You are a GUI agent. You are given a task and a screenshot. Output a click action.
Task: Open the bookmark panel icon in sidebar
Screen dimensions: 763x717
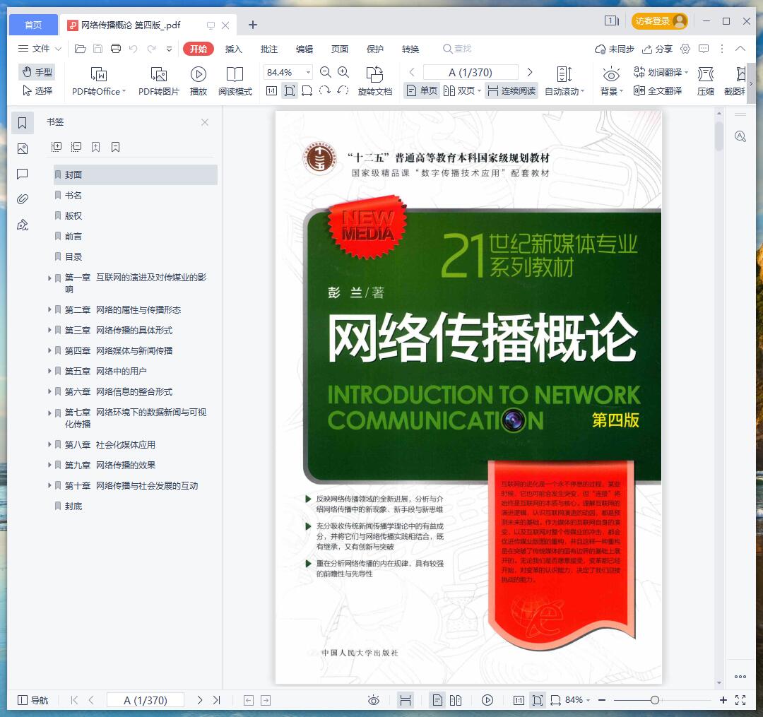point(23,123)
